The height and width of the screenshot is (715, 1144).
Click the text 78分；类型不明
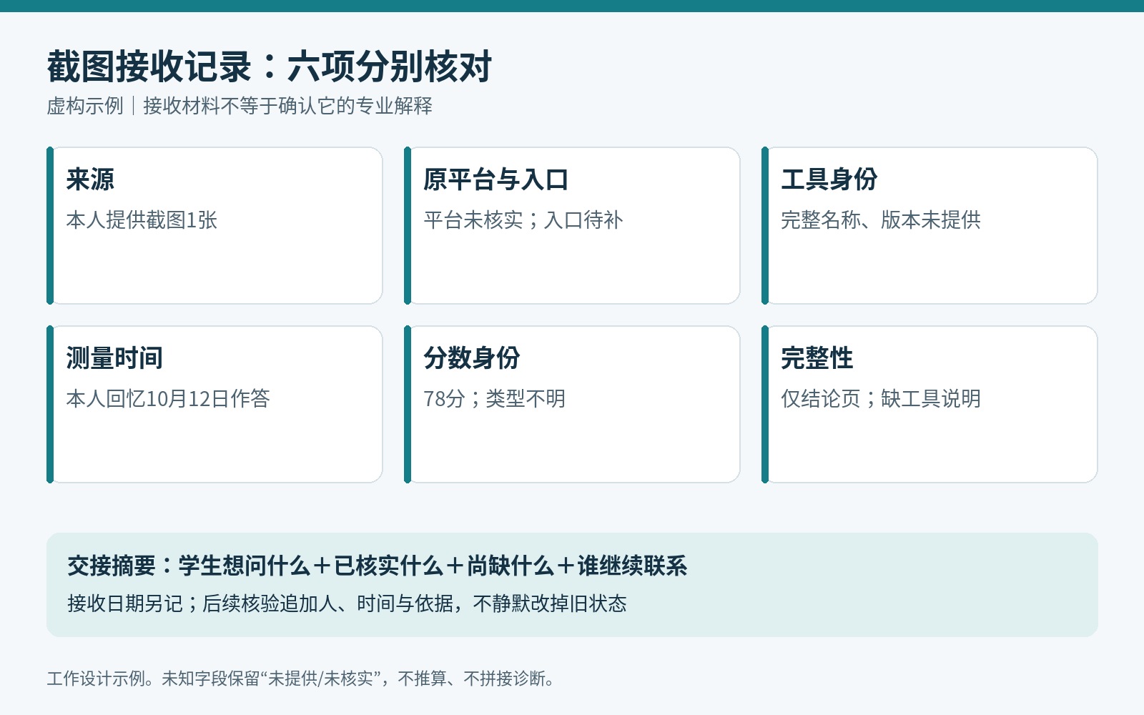click(x=494, y=398)
